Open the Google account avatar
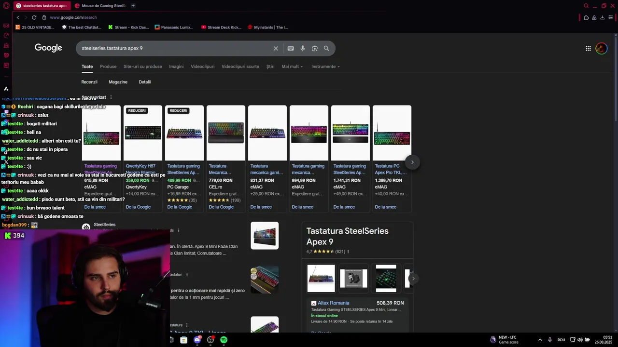 (601, 48)
